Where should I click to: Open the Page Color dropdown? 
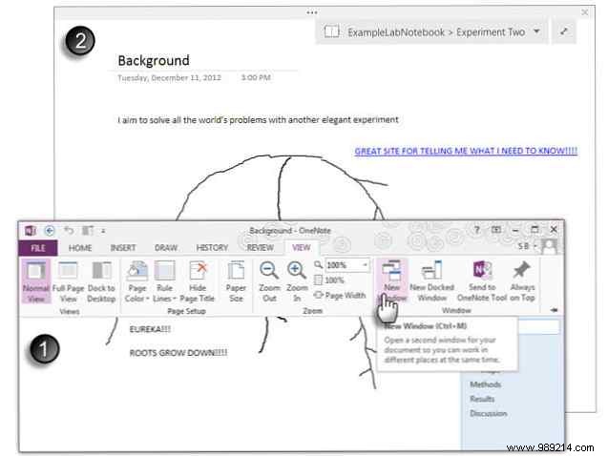[137, 281]
